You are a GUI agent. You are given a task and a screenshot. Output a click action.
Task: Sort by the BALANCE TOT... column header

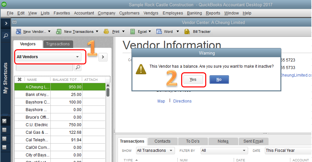click(x=66, y=80)
